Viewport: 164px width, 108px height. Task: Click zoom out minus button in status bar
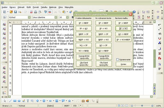coord(132,106)
